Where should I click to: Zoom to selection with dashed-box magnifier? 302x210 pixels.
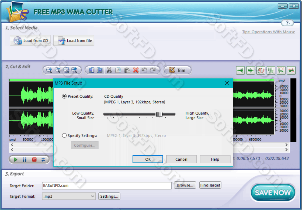click(x=66, y=70)
